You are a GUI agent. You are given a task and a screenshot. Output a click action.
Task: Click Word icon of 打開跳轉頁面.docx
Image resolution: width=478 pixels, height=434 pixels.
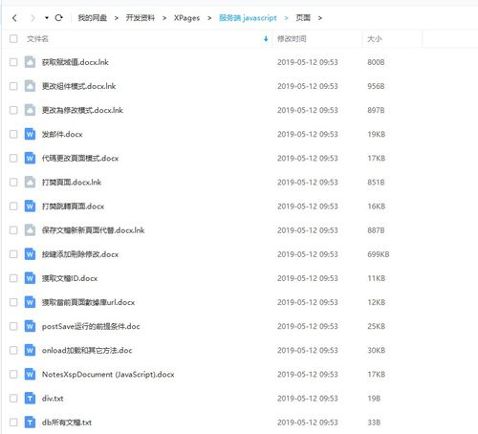[x=30, y=206]
